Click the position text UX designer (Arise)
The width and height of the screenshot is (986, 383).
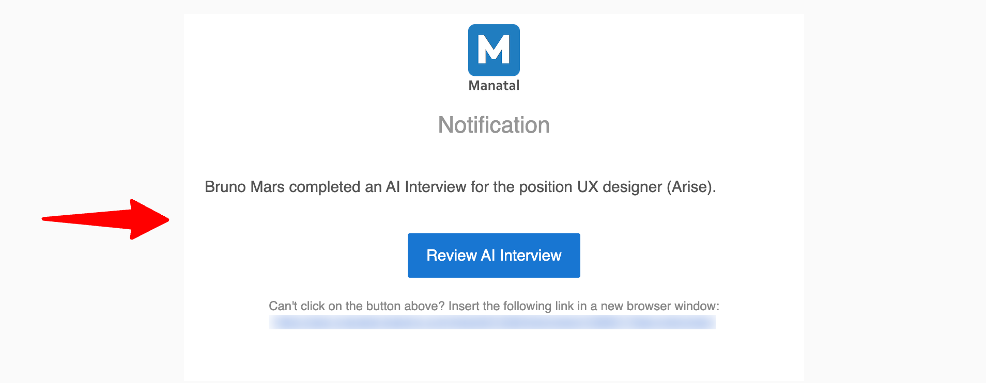coord(646,187)
